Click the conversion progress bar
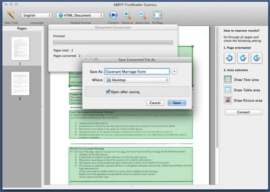The image size is (270, 192). [x=113, y=42]
